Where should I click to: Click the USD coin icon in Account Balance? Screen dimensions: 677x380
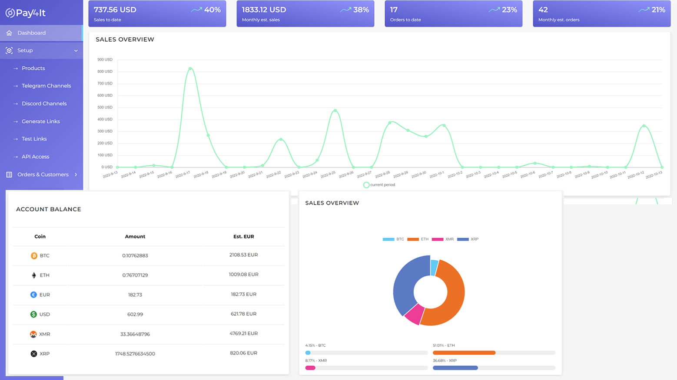click(33, 314)
